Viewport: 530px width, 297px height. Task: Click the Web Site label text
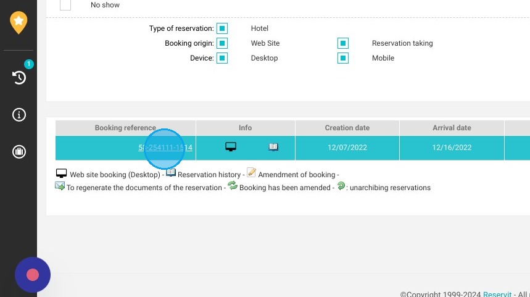point(265,43)
